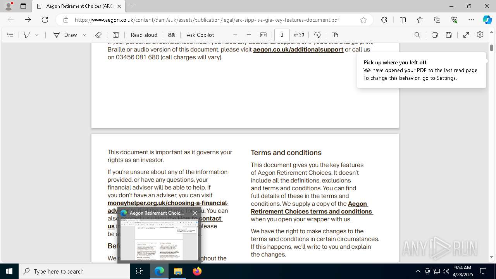
Task: Save the PDF document
Action: pyautogui.click(x=449, y=35)
